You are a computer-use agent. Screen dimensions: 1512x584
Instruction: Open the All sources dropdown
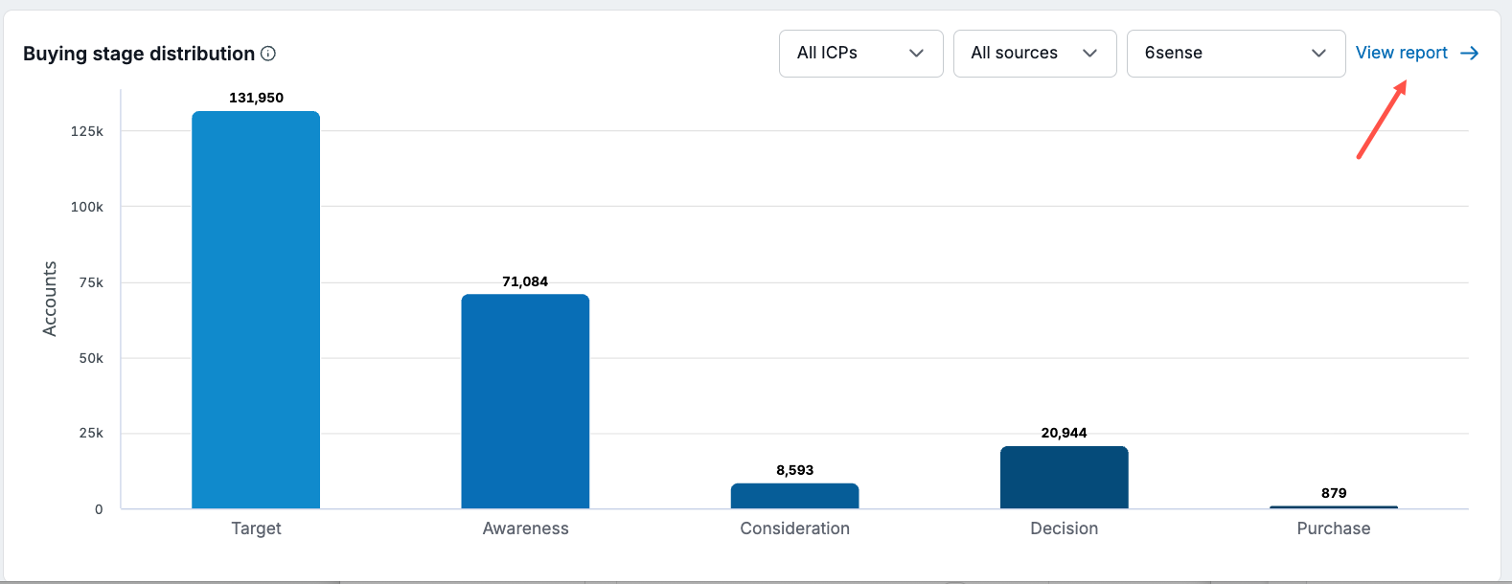(1035, 54)
